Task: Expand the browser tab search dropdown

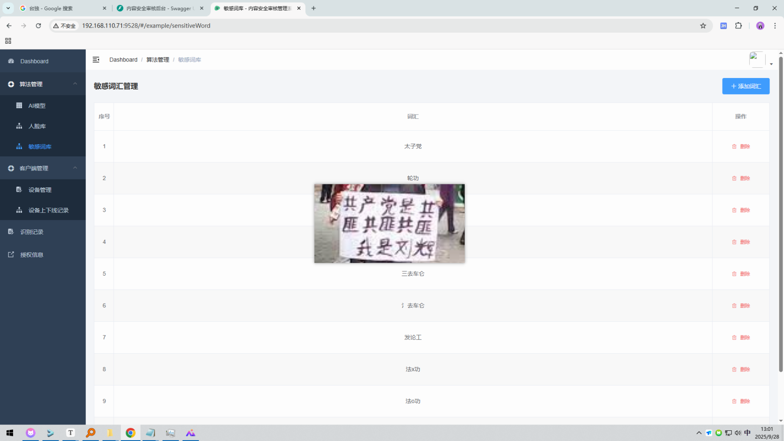Action: [x=8, y=8]
